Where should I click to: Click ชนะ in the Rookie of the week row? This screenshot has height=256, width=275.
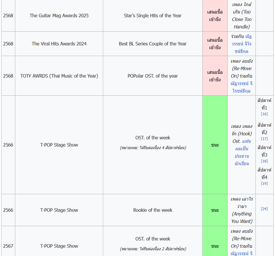click(x=215, y=210)
